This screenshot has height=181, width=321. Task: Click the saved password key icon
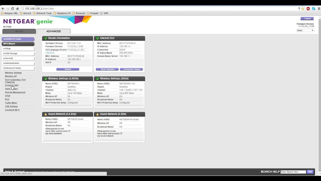tap(299, 9)
